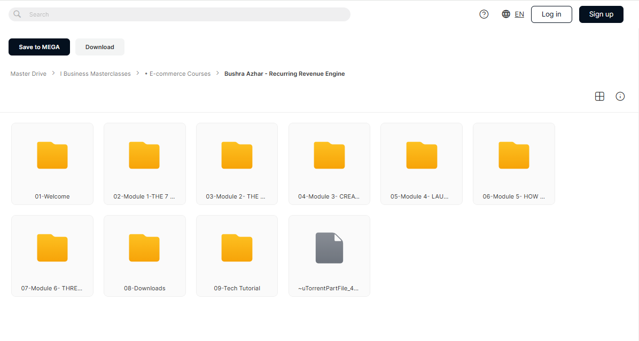Select Bushra Azhar - Recurring Revenue Engine breadcrumb

[x=284, y=74]
